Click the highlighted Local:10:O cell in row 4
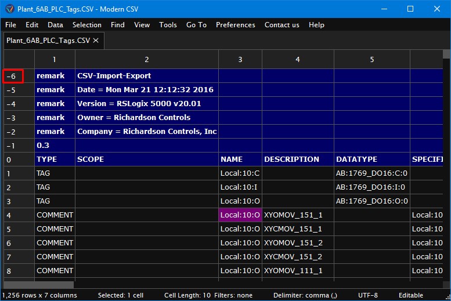Image resolution: width=451 pixels, height=301 pixels. (240, 215)
